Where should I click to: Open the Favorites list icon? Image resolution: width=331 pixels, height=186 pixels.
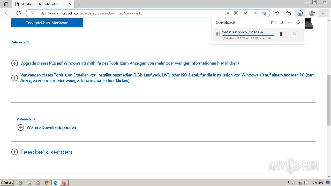coord(277,13)
